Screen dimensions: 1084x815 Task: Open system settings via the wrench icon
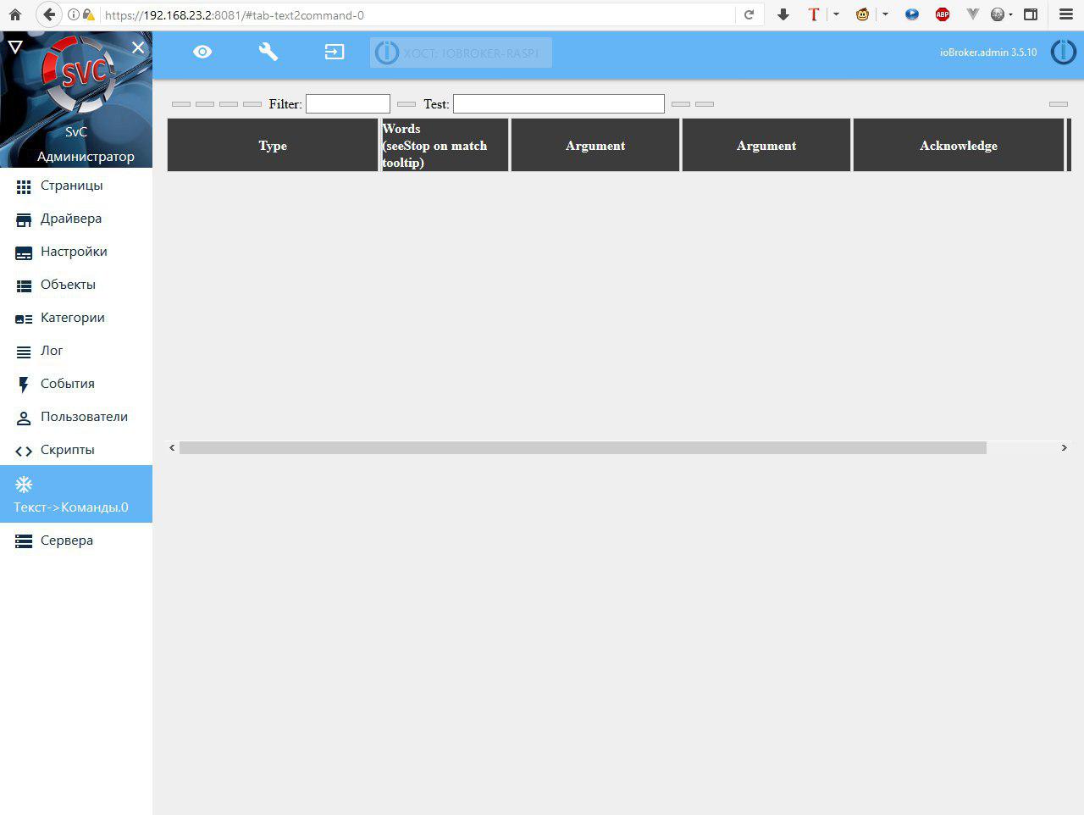[x=268, y=53]
